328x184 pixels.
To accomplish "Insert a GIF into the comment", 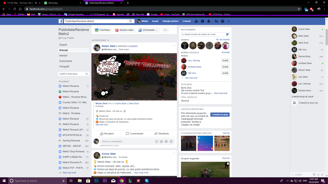I will [x=166, y=141].
